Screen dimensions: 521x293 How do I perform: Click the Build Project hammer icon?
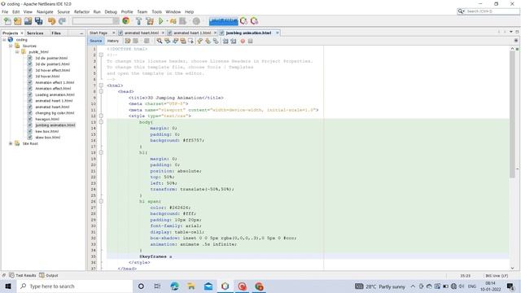[138, 21]
